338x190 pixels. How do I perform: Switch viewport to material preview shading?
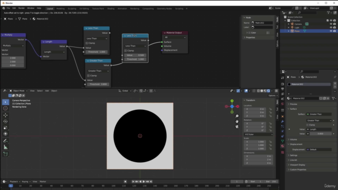tap(265, 91)
